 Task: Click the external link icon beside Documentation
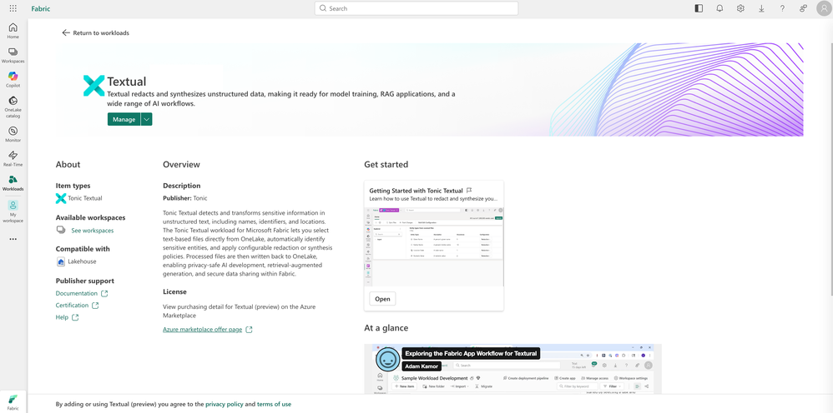tap(104, 294)
